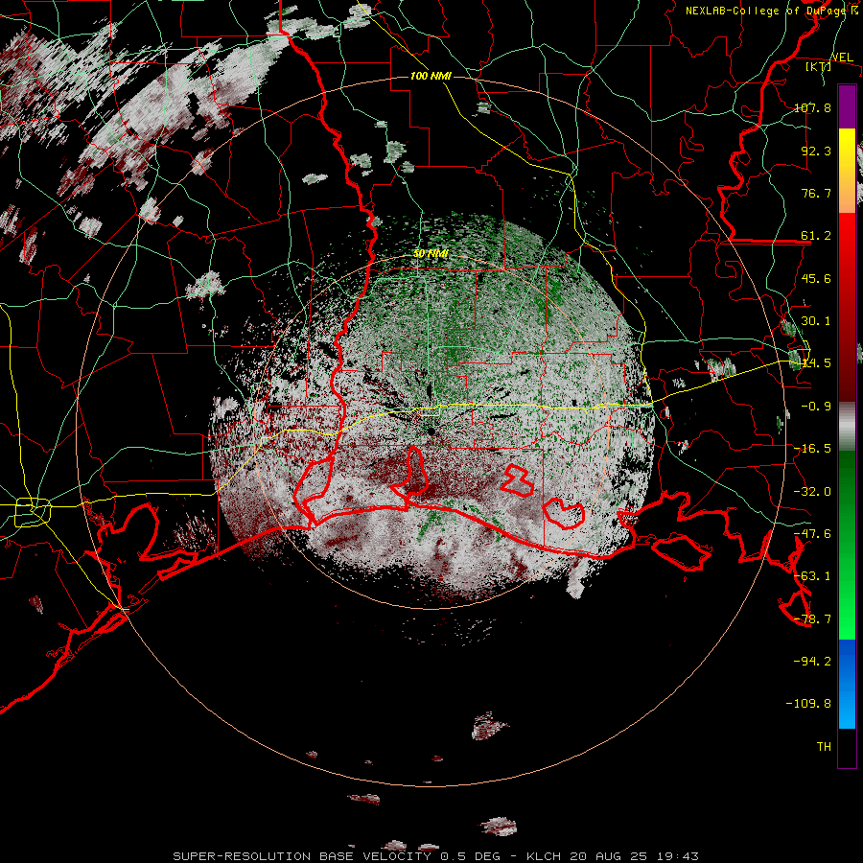Click the blue segment of velocity color bar
This screenshot has width=863, height=863.
pyautogui.click(x=847, y=684)
